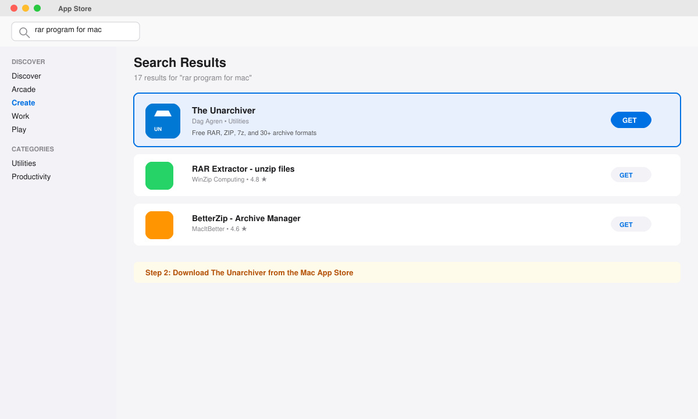Click the '17 results for' subtitle text
Image resolution: width=698 pixels, height=419 pixels.
pyautogui.click(x=193, y=78)
